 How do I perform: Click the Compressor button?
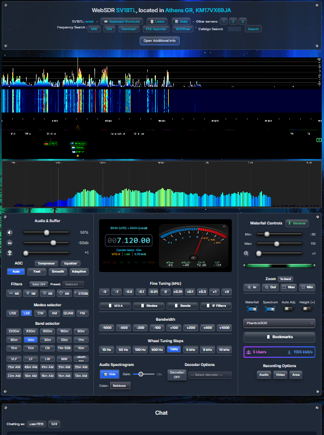46,263
